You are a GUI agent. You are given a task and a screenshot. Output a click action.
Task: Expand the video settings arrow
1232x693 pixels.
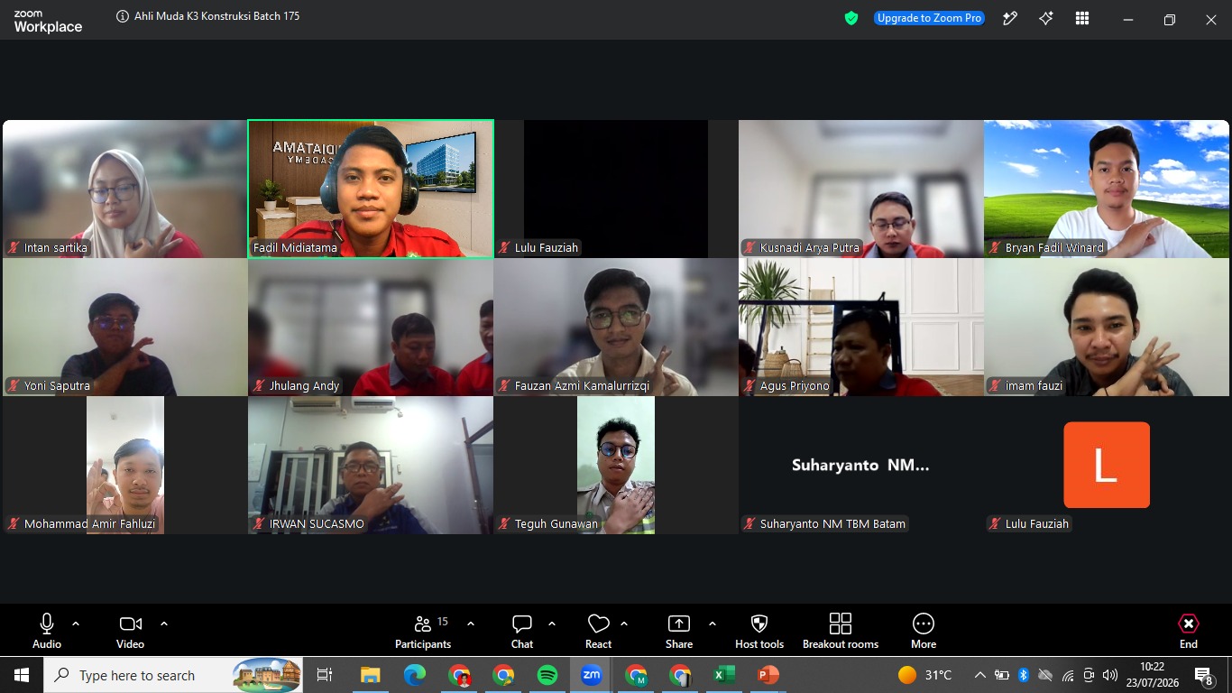(164, 624)
